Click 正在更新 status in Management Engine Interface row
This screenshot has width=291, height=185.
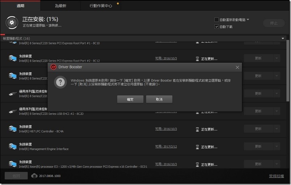[209, 147]
